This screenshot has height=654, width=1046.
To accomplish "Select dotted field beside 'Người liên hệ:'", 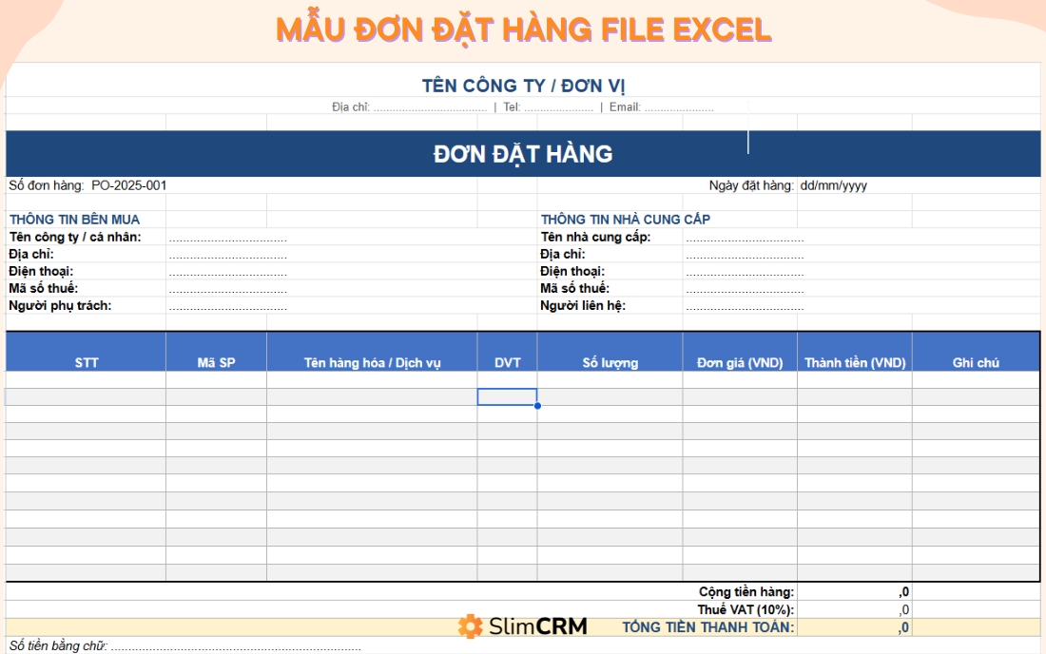I will pos(745,307).
